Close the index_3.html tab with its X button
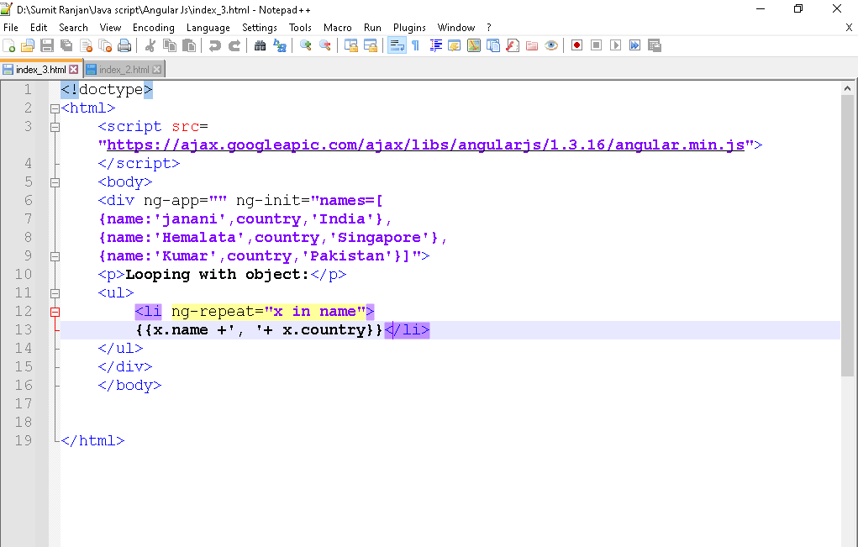 tap(73, 70)
